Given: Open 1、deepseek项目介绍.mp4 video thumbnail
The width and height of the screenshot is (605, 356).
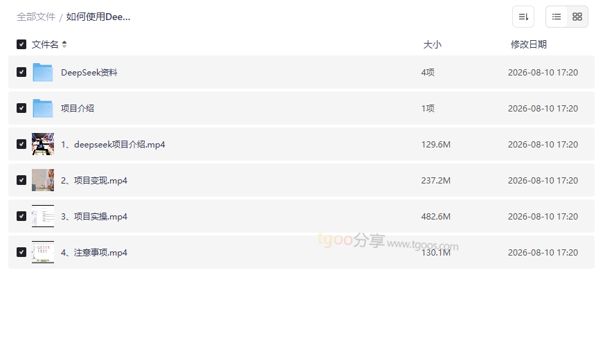Looking at the screenshot, I should coord(43,144).
